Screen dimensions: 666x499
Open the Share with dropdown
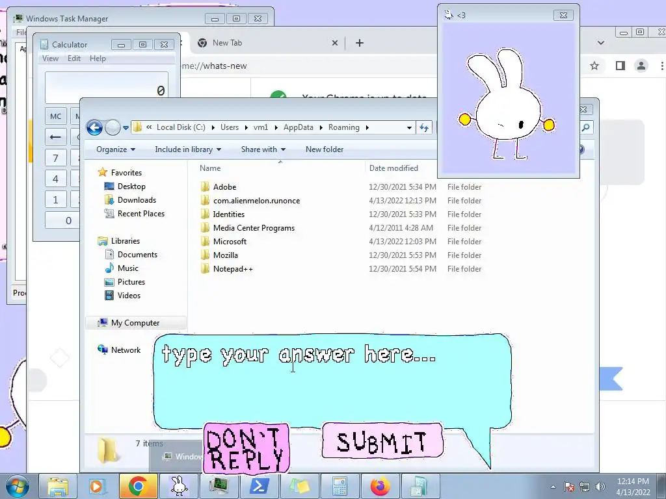click(x=263, y=149)
